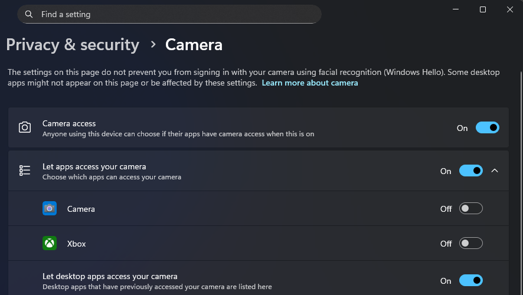
Task: Enable camera access for the Camera app
Action: click(471, 208)
